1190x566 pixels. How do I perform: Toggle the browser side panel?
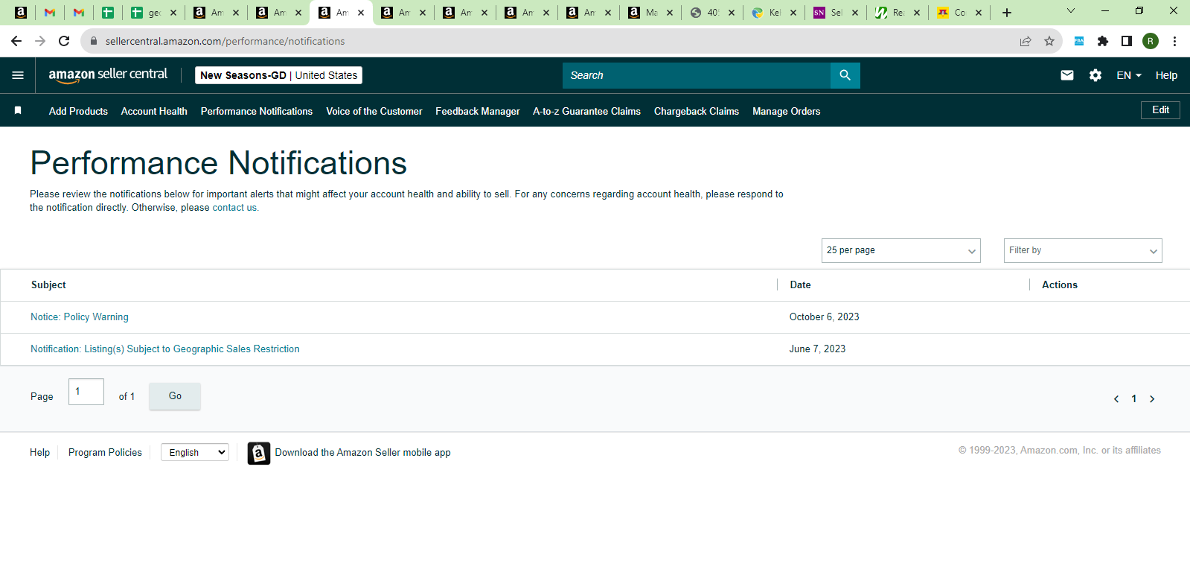(x=1127, y=41)
